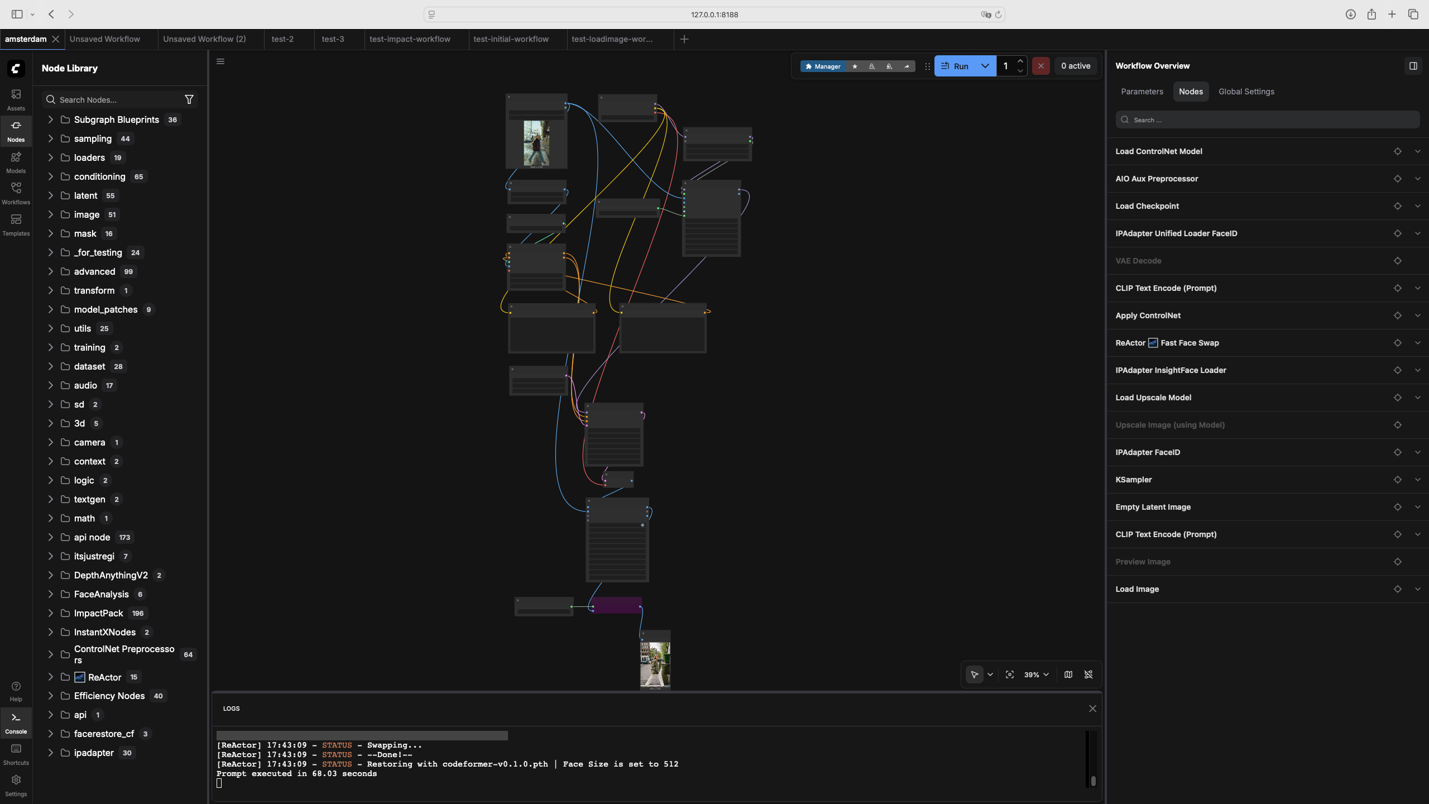Increase batch count with the up stepper
Screen dimensions: 1429x804
coord(1020,61)
